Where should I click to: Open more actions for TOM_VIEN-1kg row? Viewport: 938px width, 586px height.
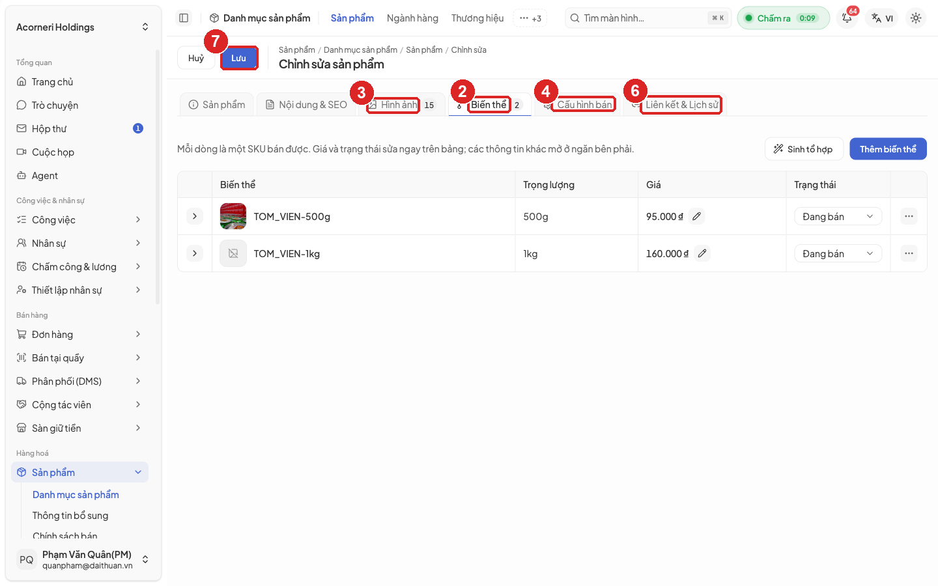pos(909,253)
